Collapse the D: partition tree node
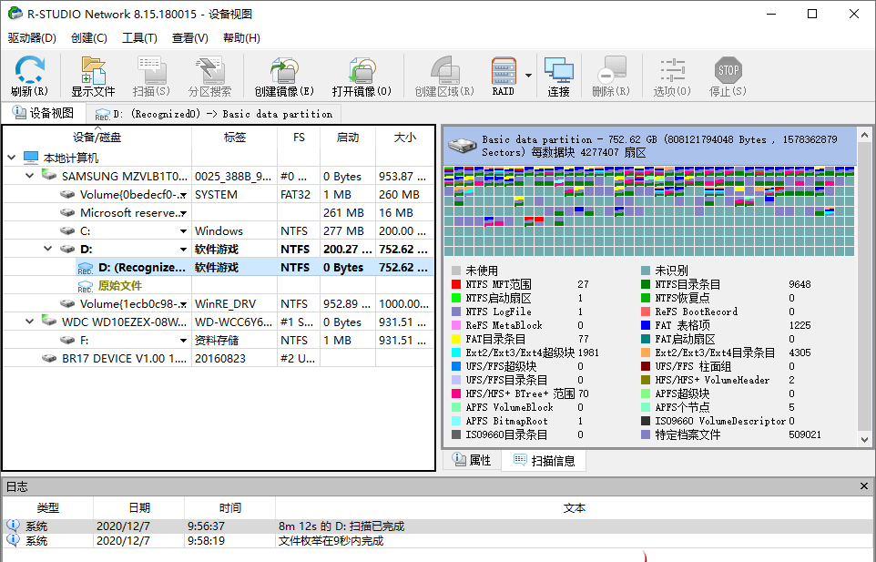The width and height of the screenshot is (876, 562). point(48,249)
